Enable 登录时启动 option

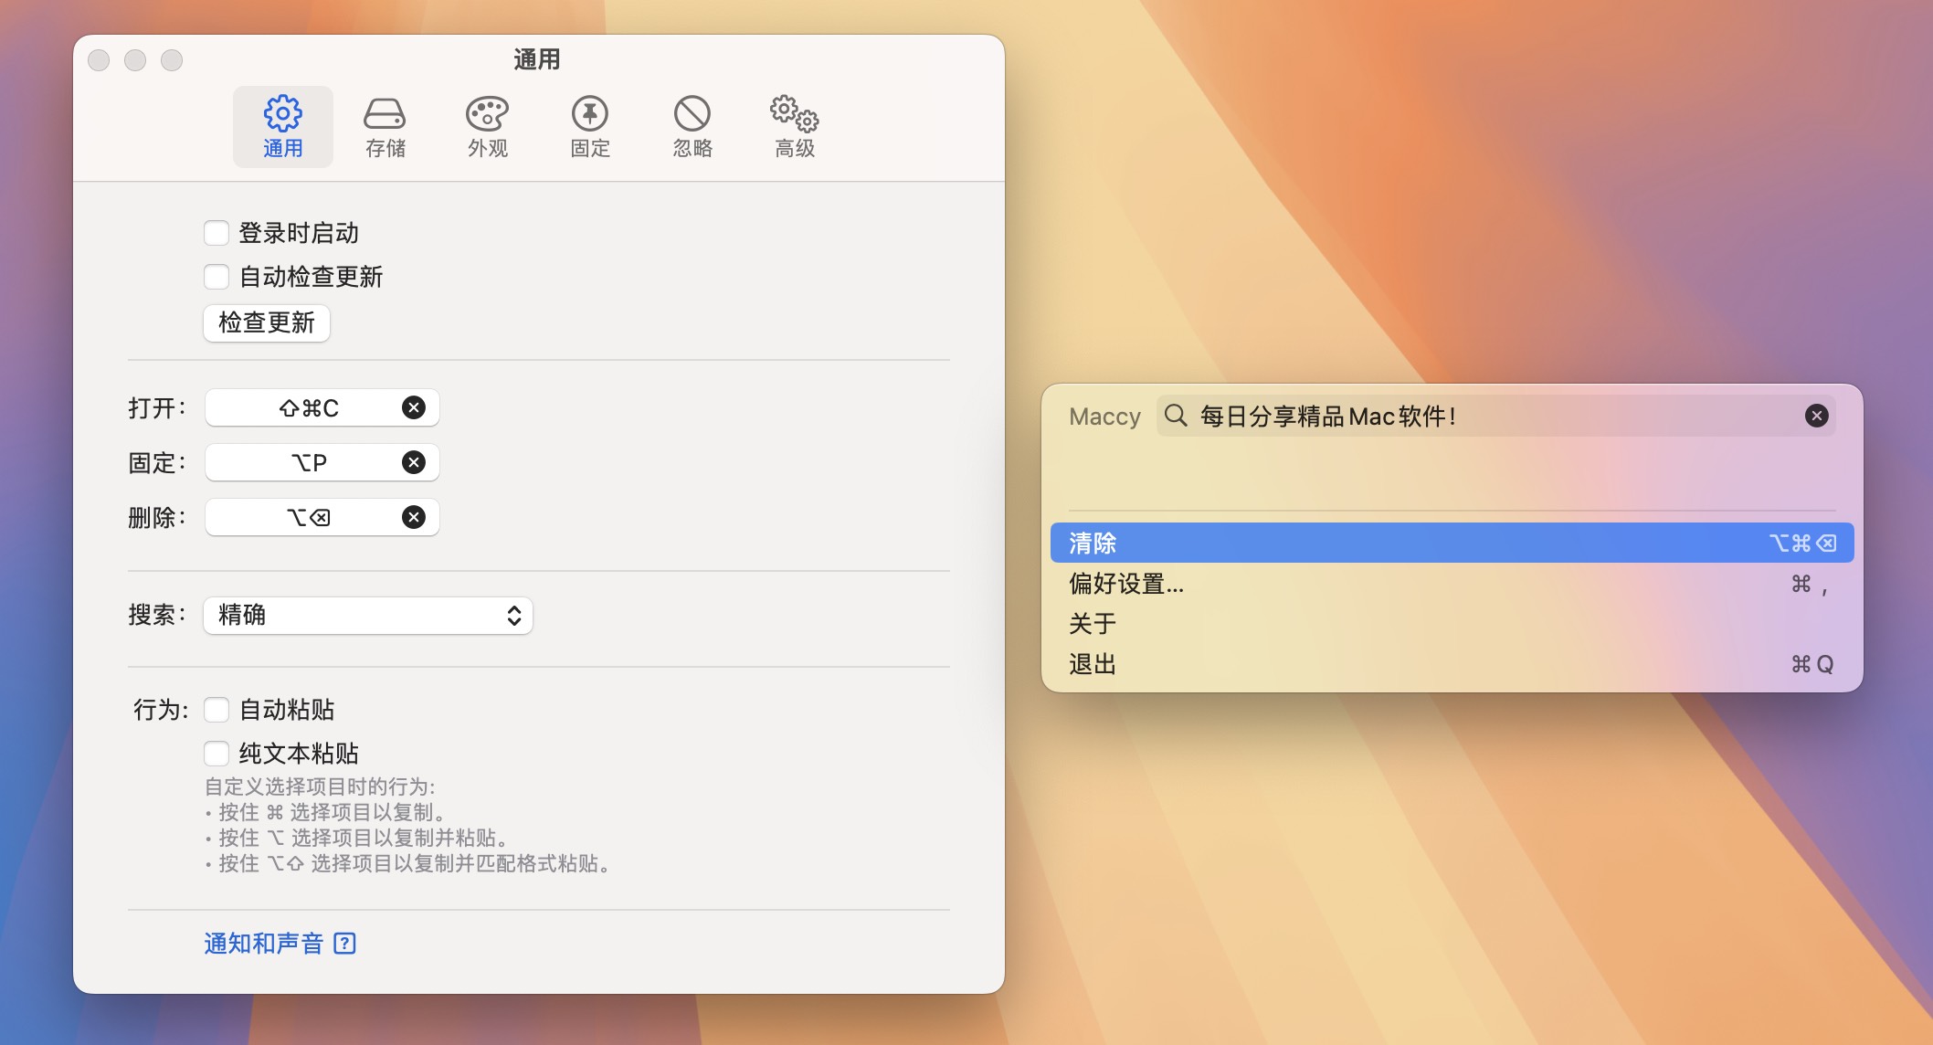(x=217, y=233)
